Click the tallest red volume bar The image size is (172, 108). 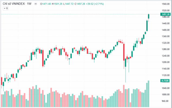pos(124,96)
